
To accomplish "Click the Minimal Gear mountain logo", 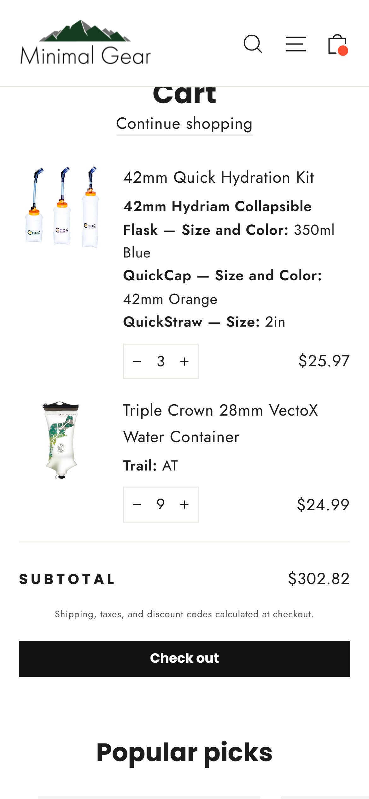I will click(x=85, y=43).
